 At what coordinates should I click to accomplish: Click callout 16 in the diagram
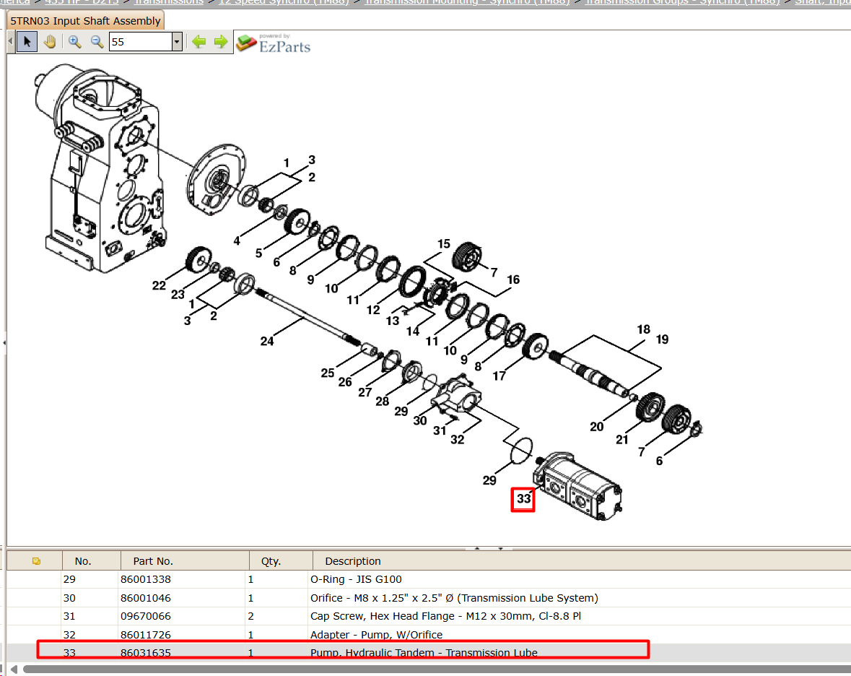pyautogui.click(x=513, y=279)
